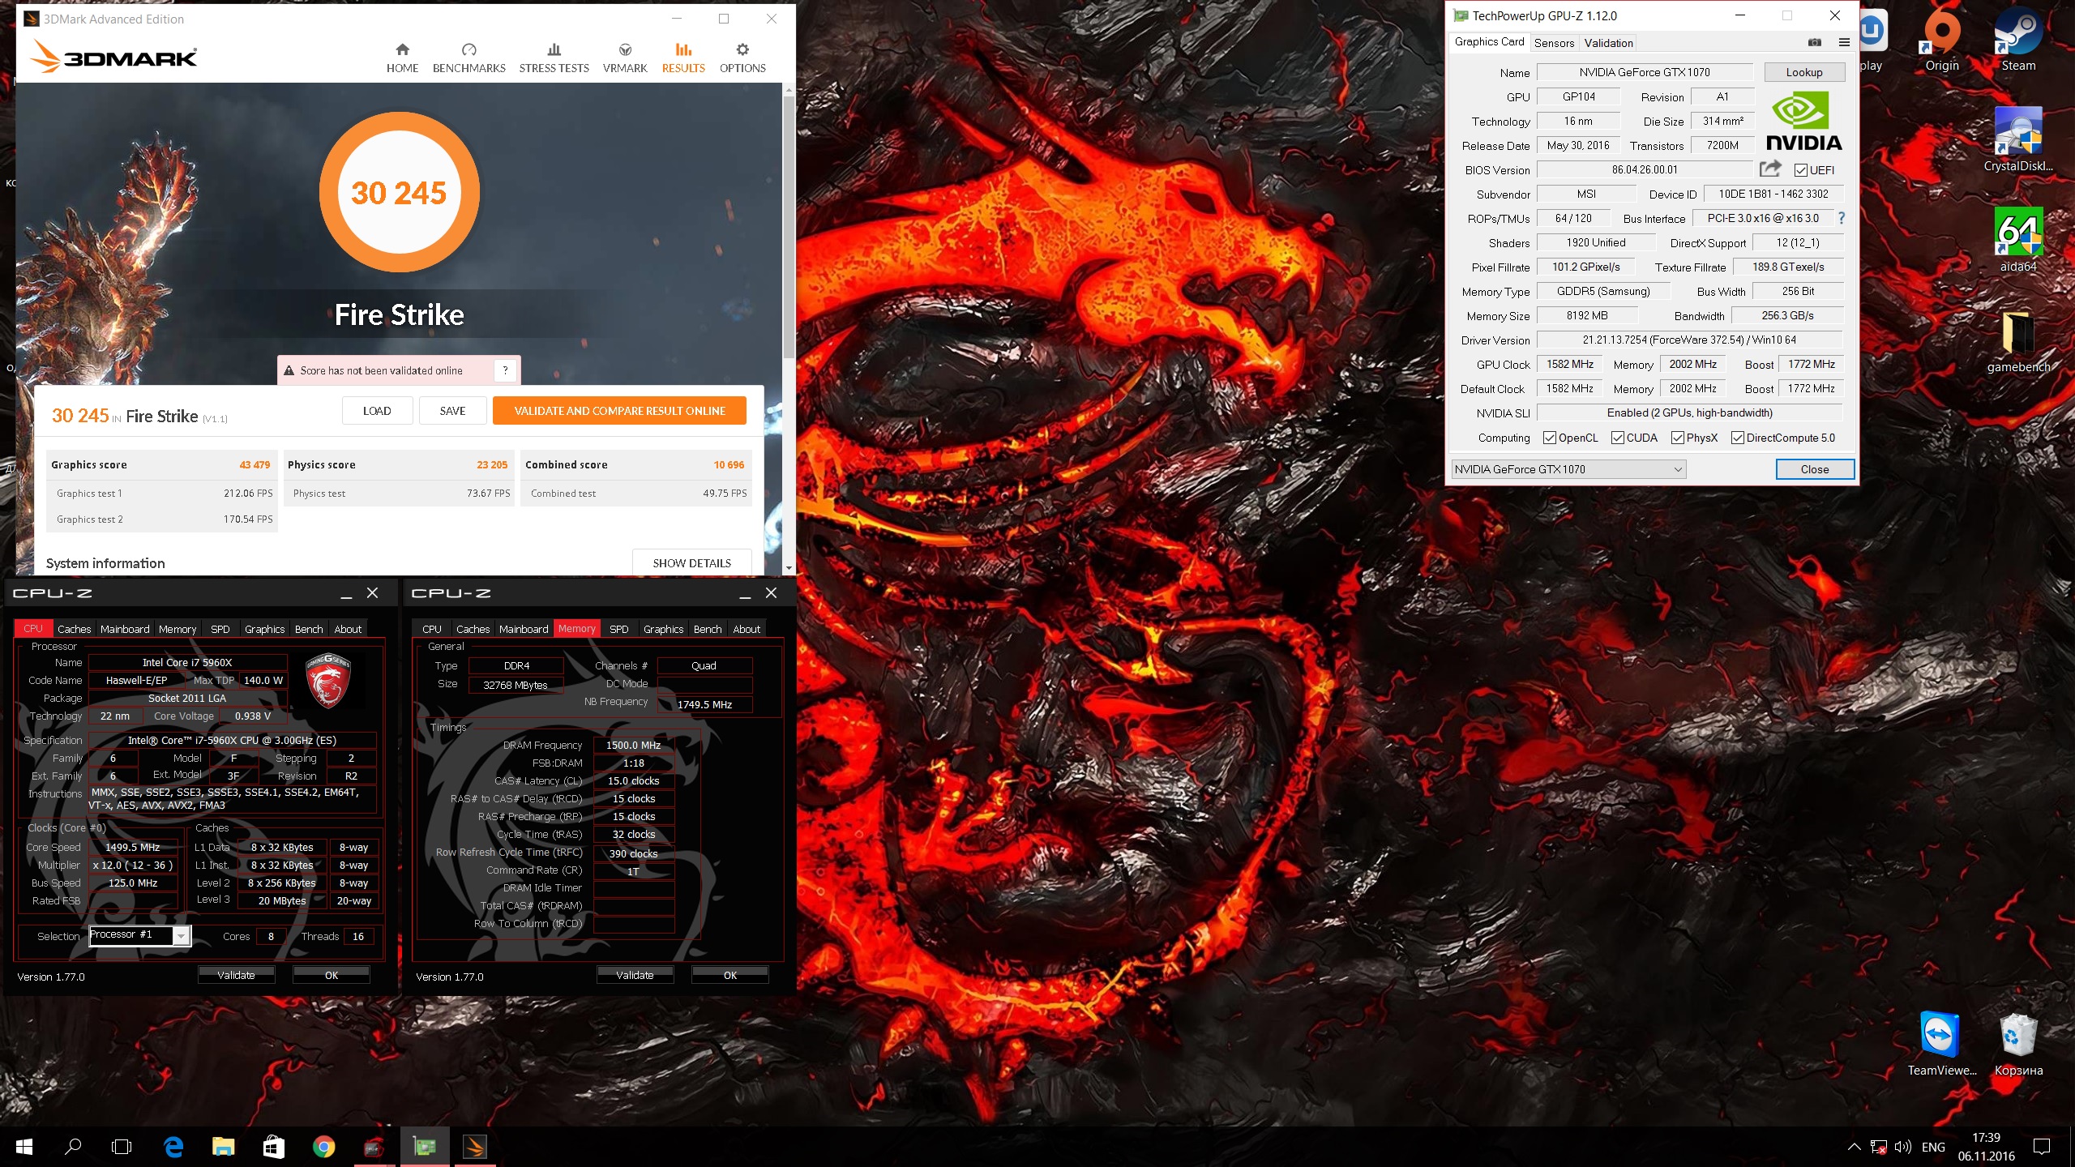Open the Recycle Bin (Корзина)
This screenshot has width=2075, height=1167.
point(2018,1044)
